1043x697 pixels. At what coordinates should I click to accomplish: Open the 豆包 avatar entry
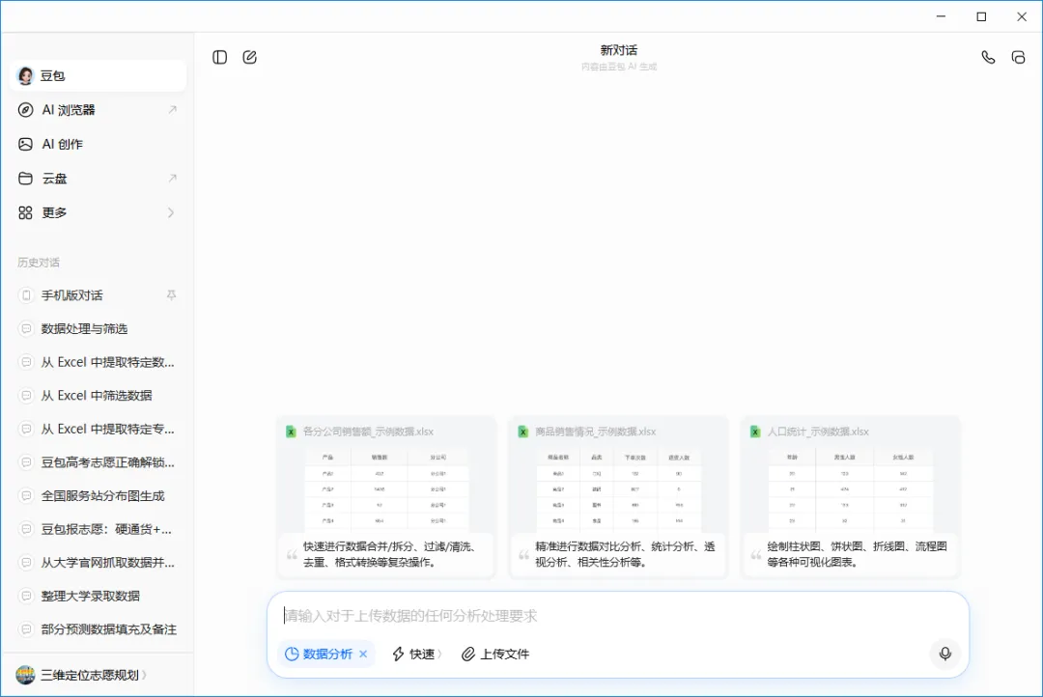point(99,76)
